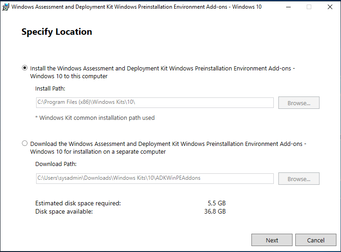Close the ADK Add-ons setup window
Image resolution: width=341 pixels, height=252 pixels.
pos(330,7)
